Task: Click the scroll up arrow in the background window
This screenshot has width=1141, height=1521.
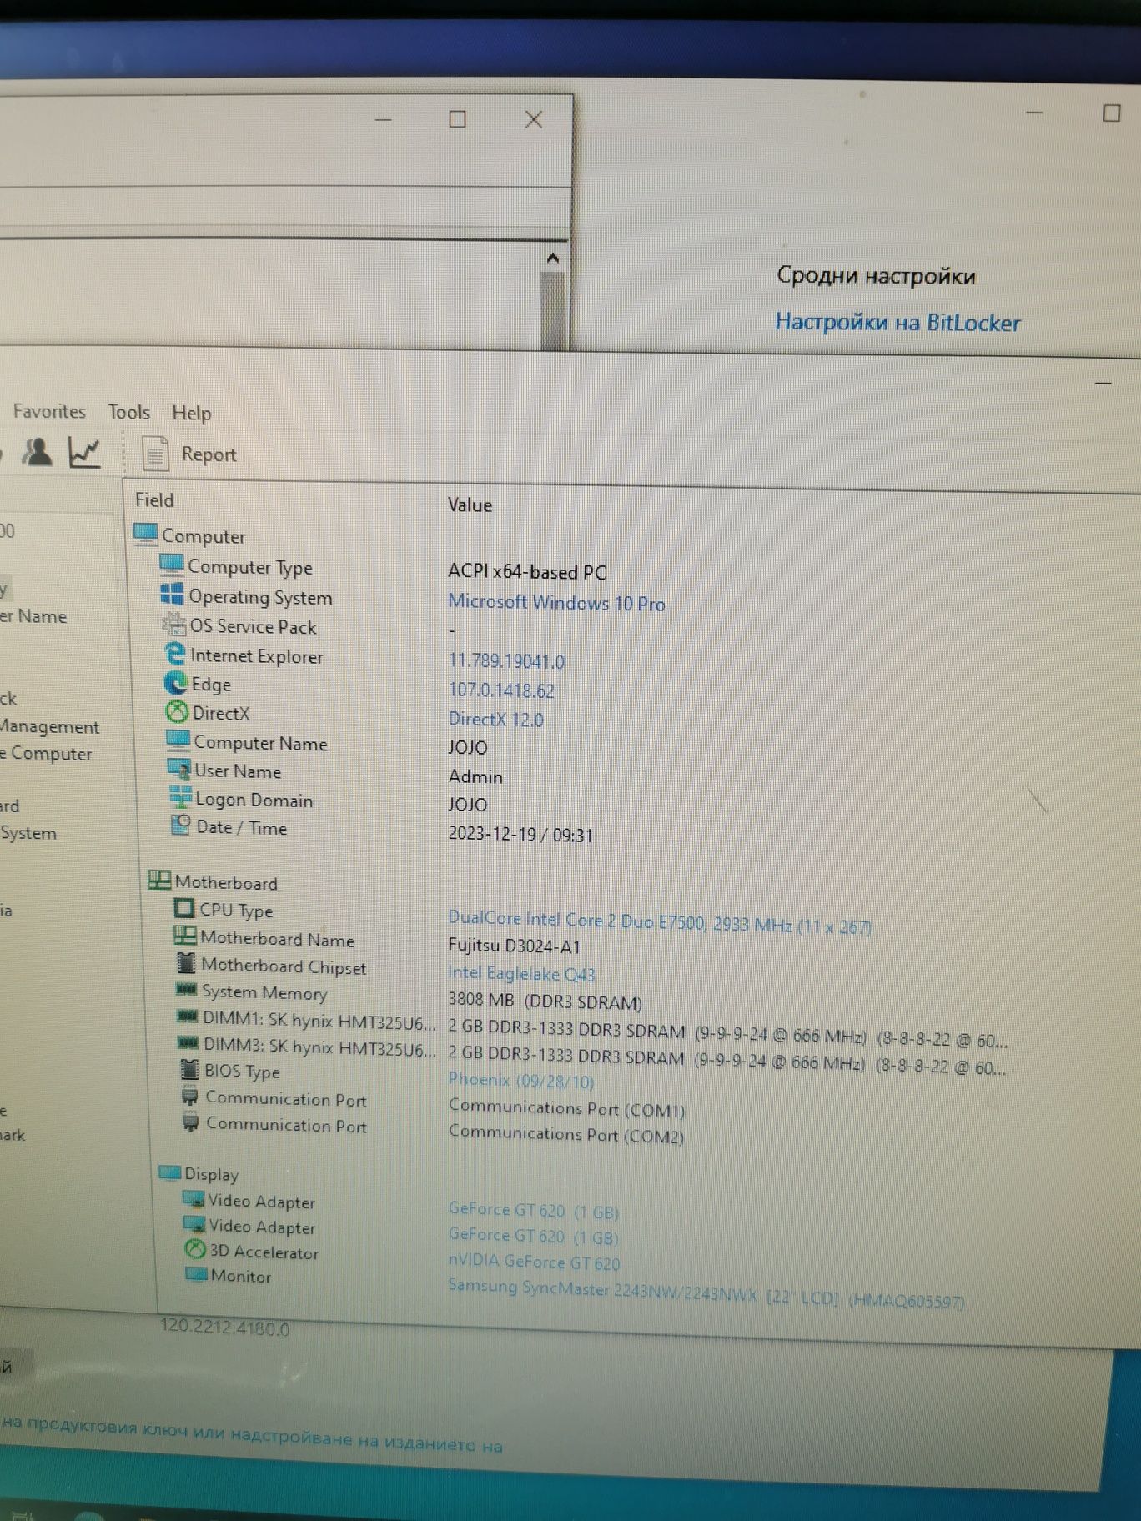Action: 552,258
